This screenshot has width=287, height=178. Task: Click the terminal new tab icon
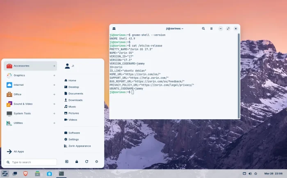coord(114,29)
